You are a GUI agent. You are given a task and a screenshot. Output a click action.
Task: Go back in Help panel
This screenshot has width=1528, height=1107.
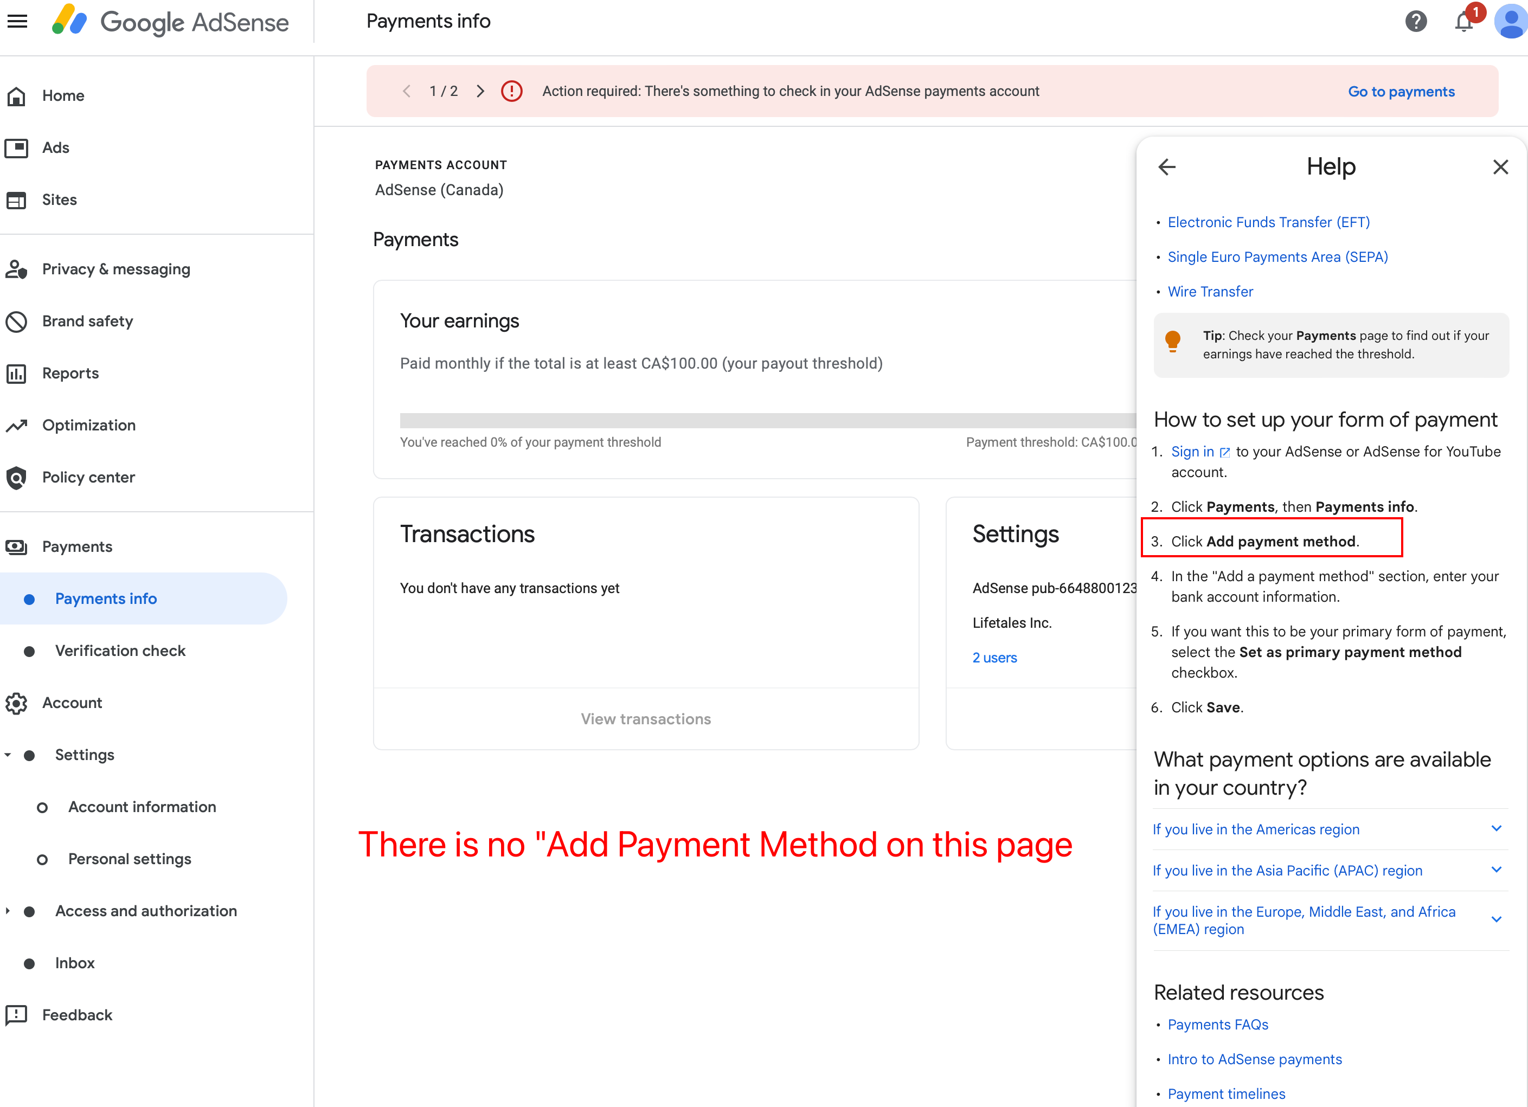pyautogui.click(x=1166, y=166)
